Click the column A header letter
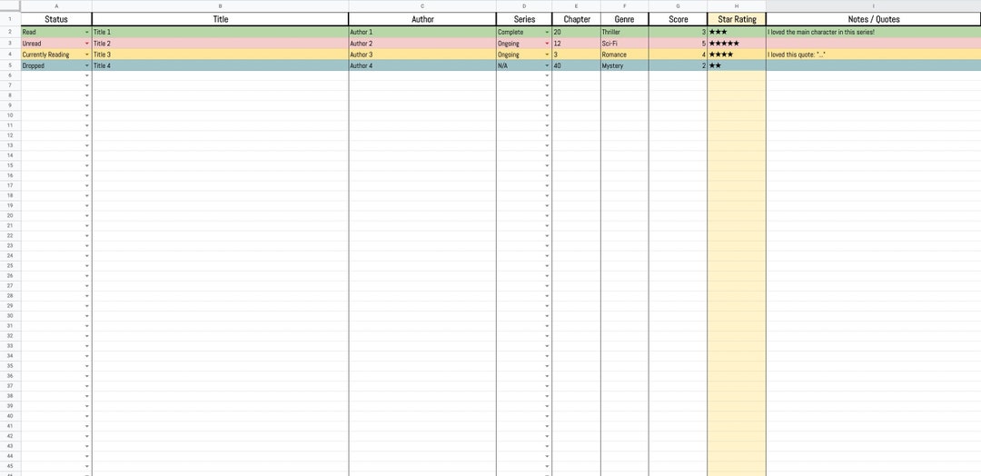 click(56, 5)
